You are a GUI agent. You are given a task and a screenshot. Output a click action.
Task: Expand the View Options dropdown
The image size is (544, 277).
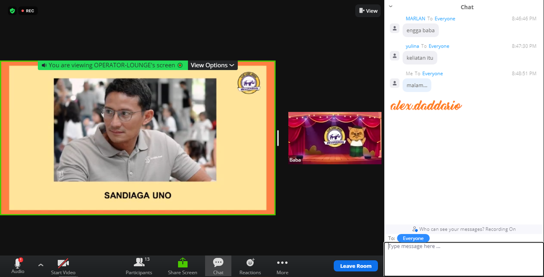(x=212, y=65)
